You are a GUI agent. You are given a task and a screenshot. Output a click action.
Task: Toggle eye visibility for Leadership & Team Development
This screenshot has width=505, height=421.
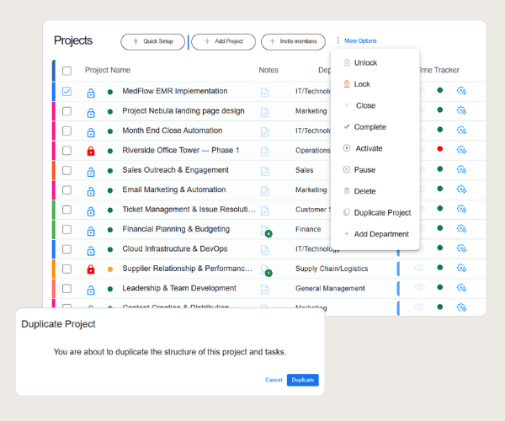(419, 287)
